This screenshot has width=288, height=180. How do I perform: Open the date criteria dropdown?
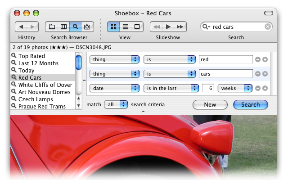tap(114, 88)
